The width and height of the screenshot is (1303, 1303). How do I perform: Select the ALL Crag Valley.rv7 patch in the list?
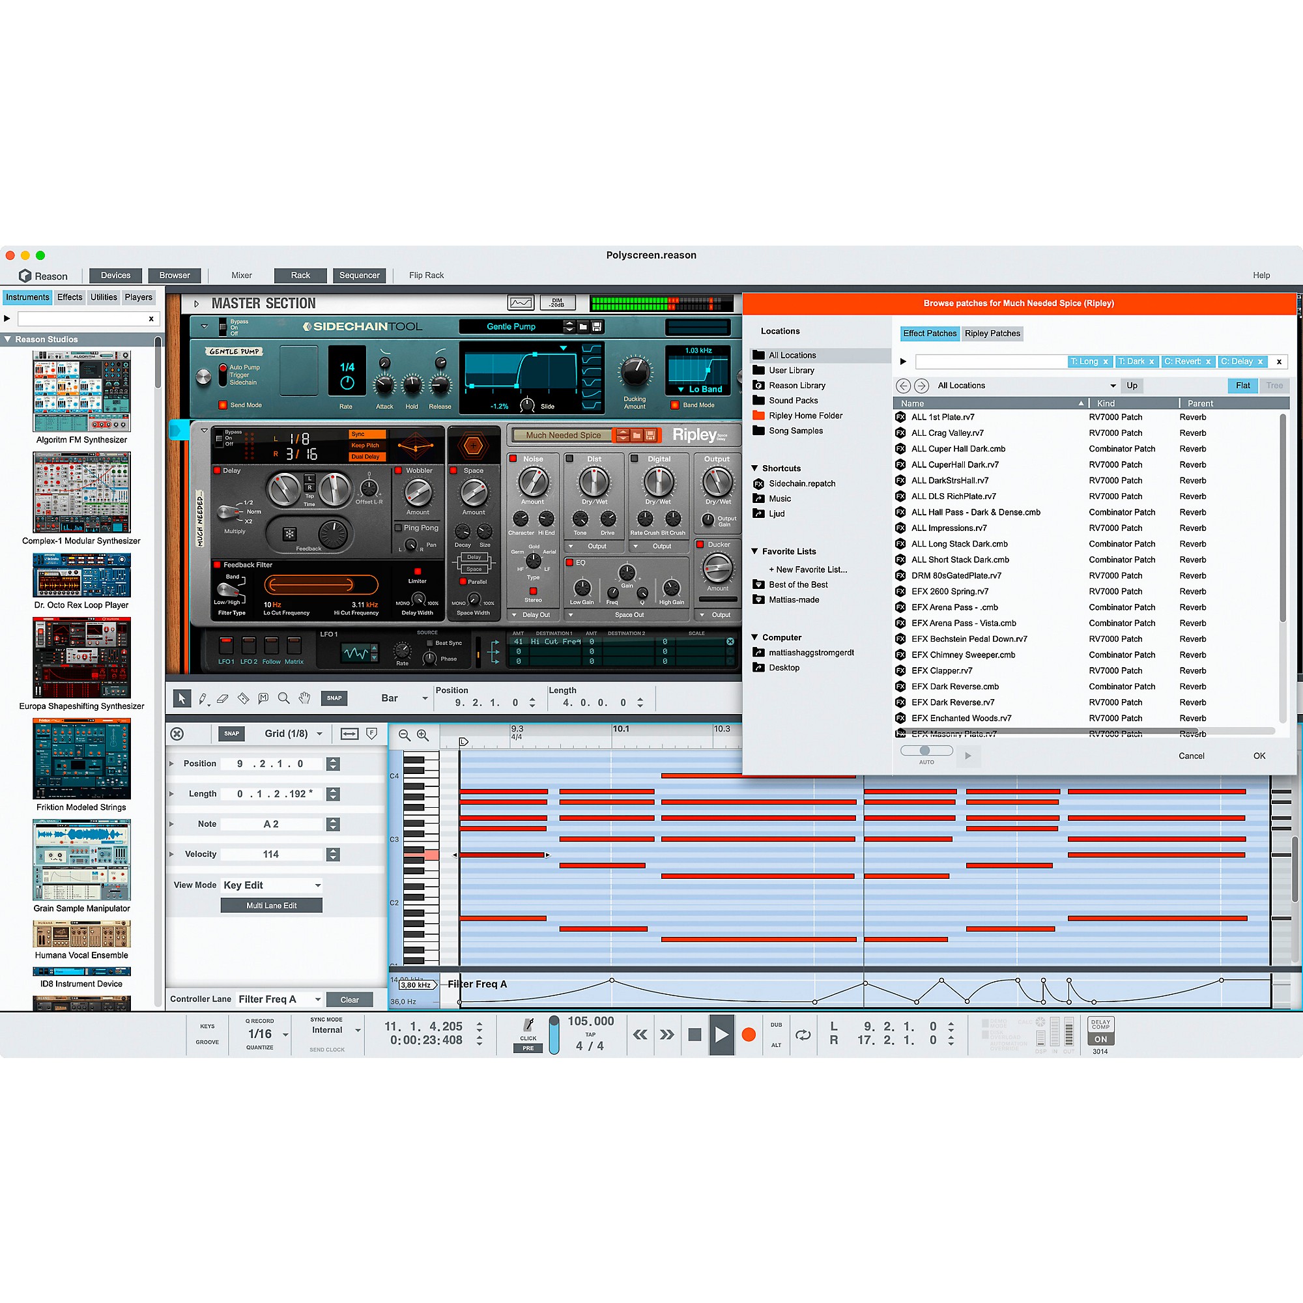pyautogui.click(x=946, y=433)
